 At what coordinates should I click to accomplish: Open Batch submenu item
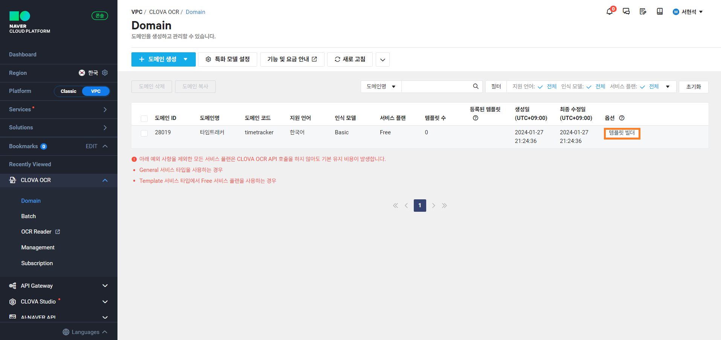coord(29,216)
